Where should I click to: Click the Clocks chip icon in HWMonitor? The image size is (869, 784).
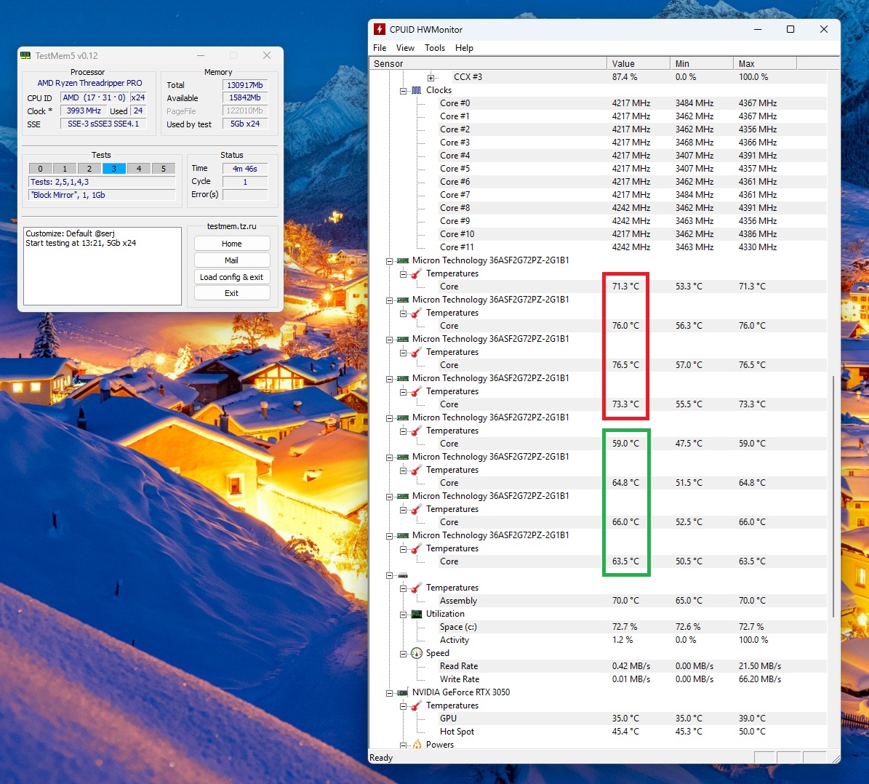point(416,90)
